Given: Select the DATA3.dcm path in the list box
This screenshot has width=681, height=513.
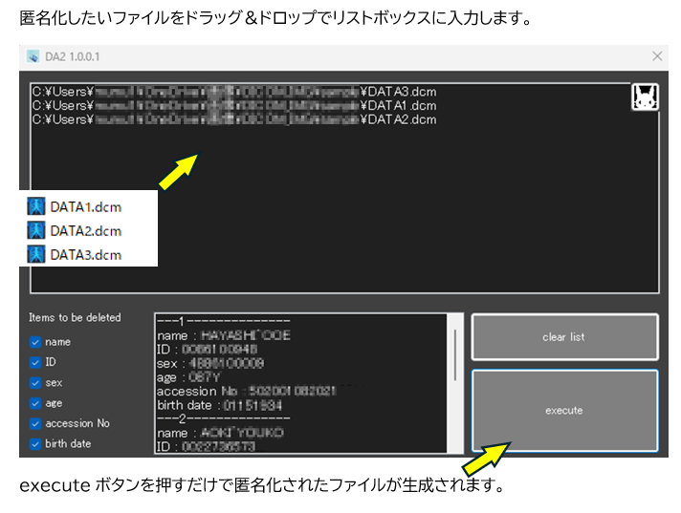Looking at the screenshot, I should point(234,92).
